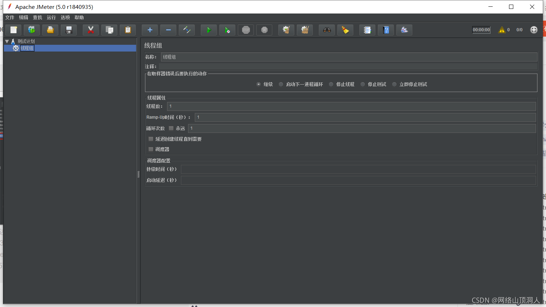
Task: Maximize the JMeter window
Action: click(x=511, y=7)
